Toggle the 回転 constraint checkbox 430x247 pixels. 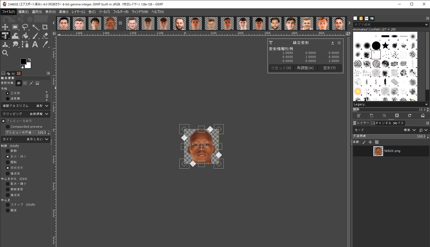click(x=8, y=162)
